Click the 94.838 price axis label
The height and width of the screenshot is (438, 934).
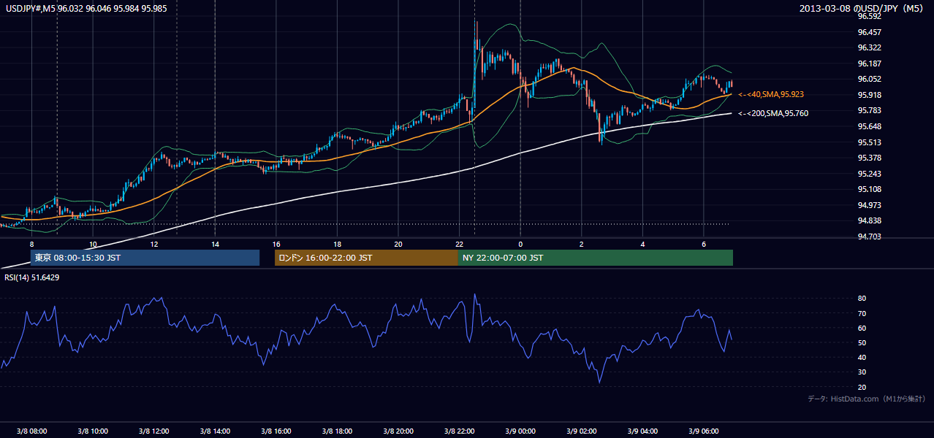pos(868,220)
